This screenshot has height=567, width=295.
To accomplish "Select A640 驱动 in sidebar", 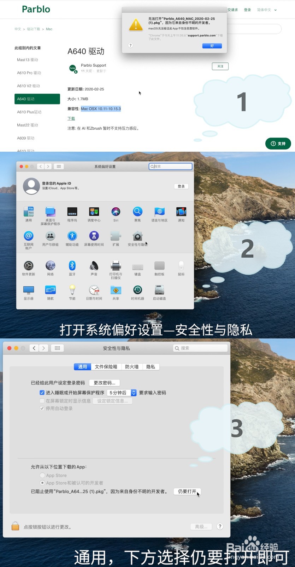I will [x=37, y=99].
